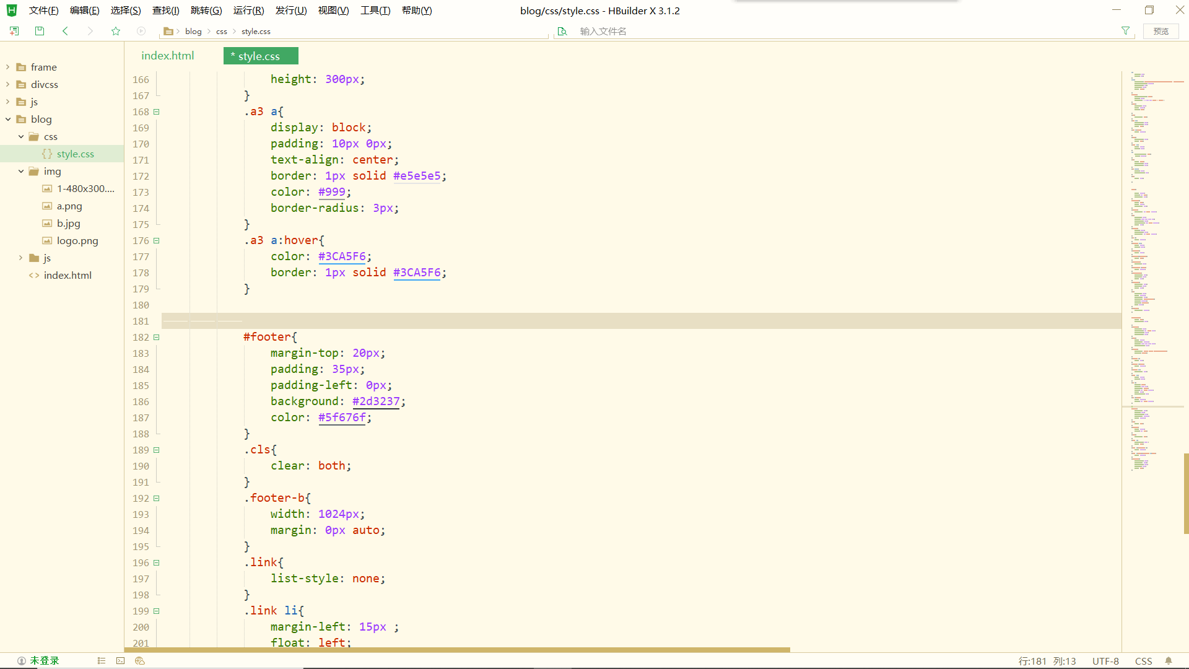Fold the .link li rule at line 199
The image size is (1189, 669).
click(157, 611)
